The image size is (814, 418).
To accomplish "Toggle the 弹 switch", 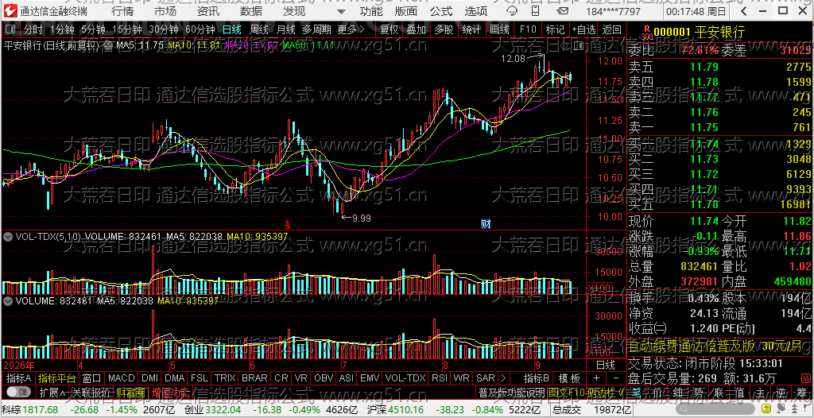I will coord(17,392).
